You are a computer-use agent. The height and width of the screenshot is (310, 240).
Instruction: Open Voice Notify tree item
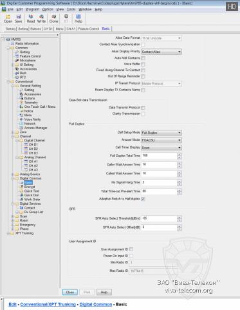[x=32, y=119]
